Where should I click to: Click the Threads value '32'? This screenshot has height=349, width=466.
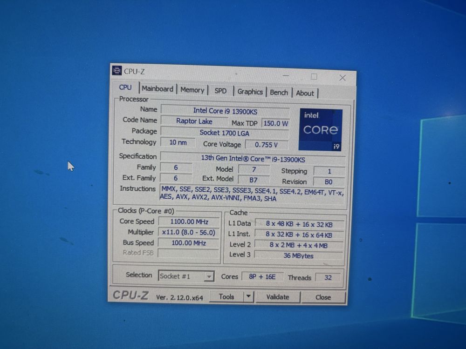point(328,277)
